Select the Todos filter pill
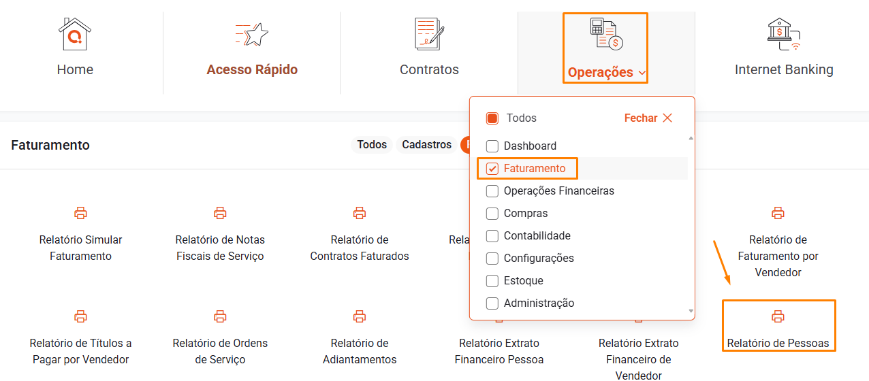 (x=372, y=145)
